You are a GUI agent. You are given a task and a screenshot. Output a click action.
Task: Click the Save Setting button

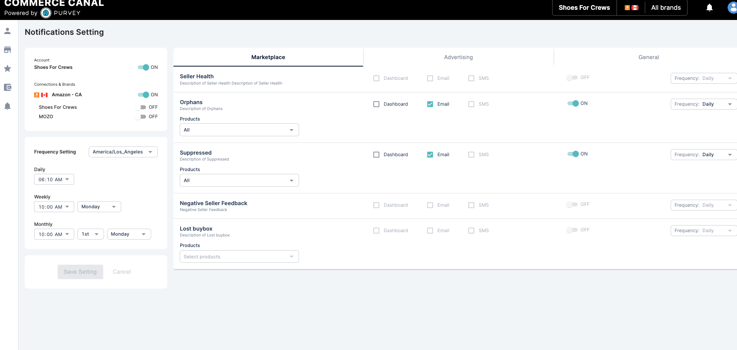pos(80,272)
